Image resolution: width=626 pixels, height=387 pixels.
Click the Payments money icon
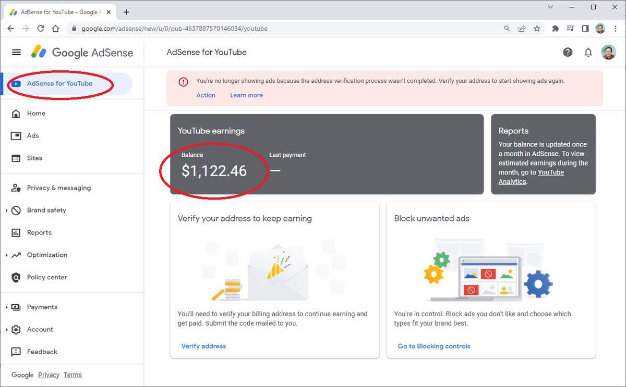coord(16,307)
